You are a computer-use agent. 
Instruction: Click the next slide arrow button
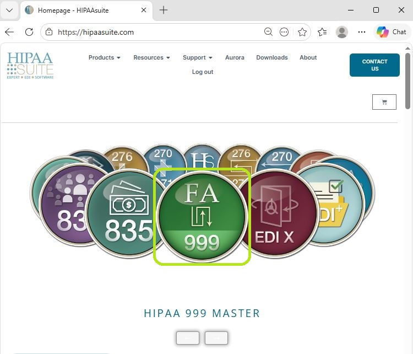(x=216, y=338)
